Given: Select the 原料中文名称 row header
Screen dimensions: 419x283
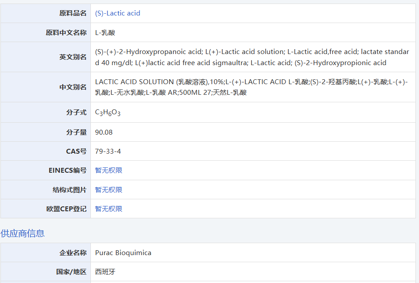Looking at the screenshot, I should (69, 32).
